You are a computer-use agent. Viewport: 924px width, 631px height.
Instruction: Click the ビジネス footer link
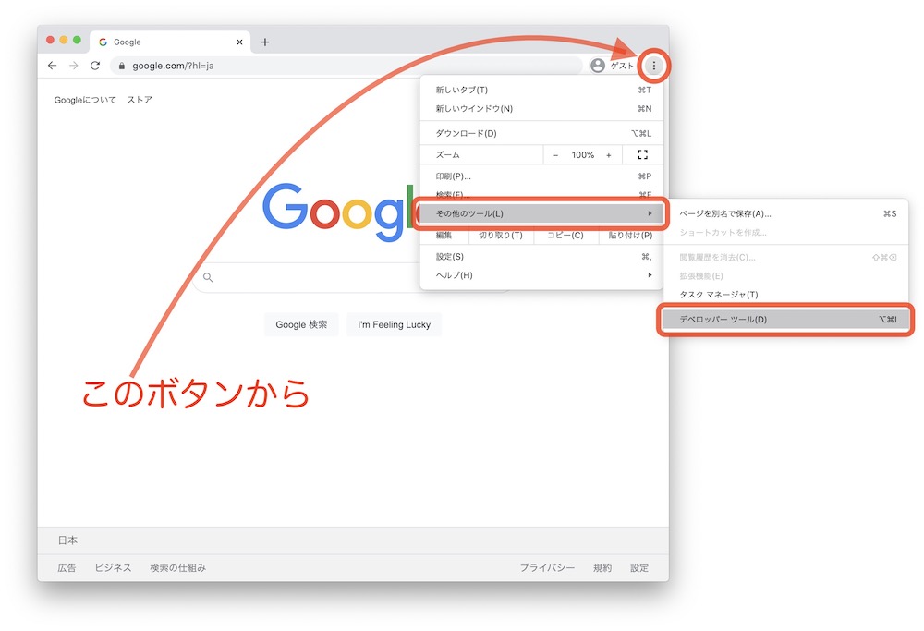pyautogui.click(x=113, y=568)
